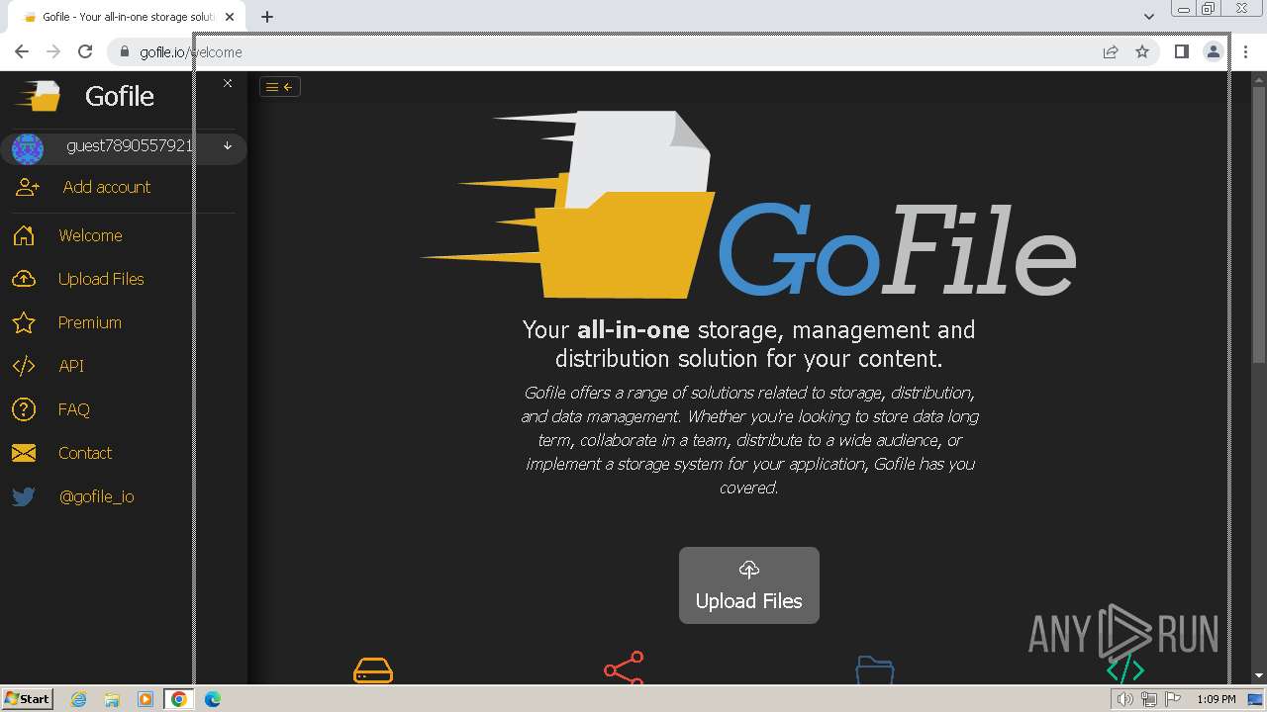Open Internet Explorer from the taskbar
1267x712 pixels.
78,699
